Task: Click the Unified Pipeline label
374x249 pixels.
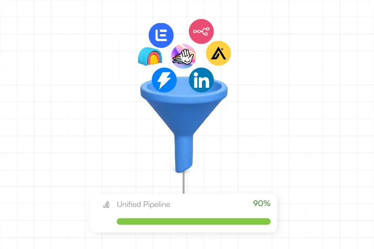Action: coord(143,204)
